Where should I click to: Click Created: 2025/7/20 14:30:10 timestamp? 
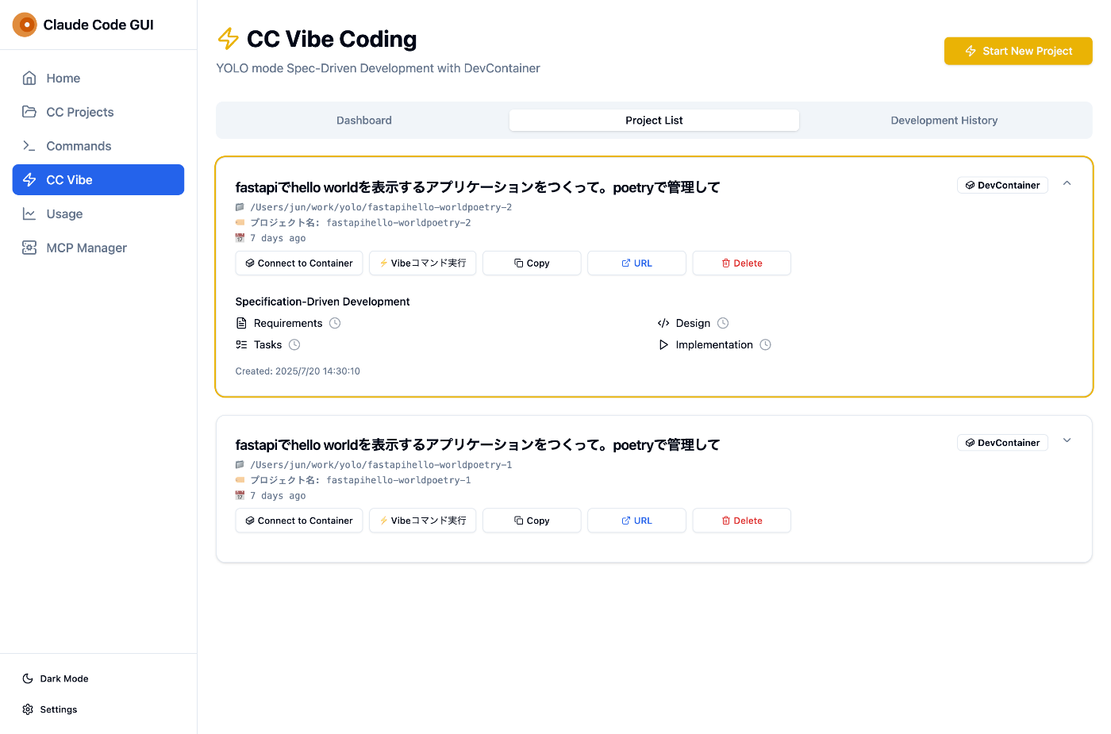[x=298, y=371]
